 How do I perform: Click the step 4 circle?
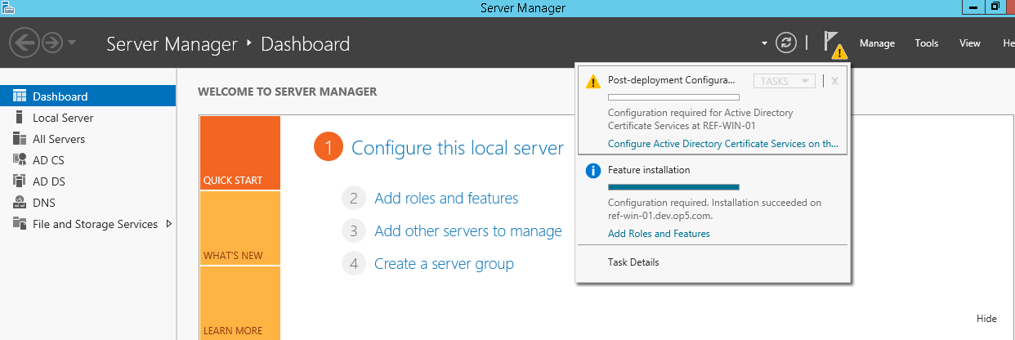(x=353, y=264)
